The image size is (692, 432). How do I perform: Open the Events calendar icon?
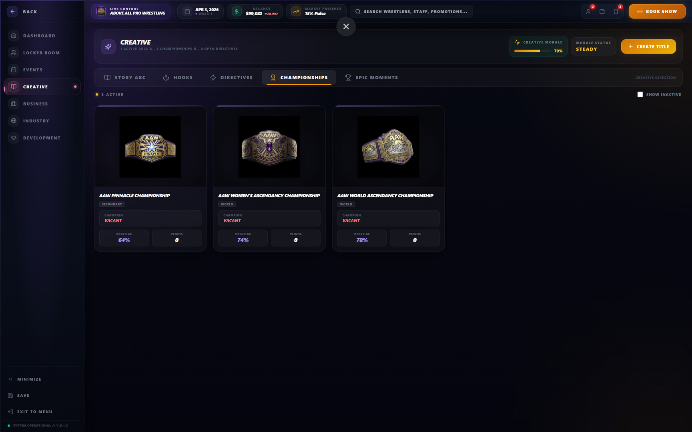[14, 70]
